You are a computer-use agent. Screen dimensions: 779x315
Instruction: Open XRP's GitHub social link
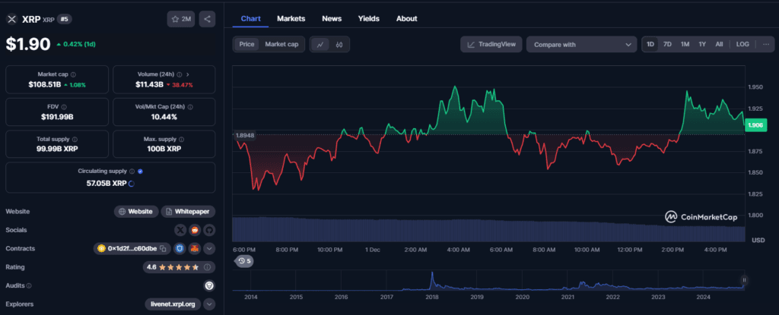tap(208, 230)
